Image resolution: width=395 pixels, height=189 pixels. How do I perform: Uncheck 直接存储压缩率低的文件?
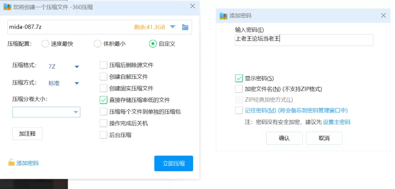[x=103, y=100]
